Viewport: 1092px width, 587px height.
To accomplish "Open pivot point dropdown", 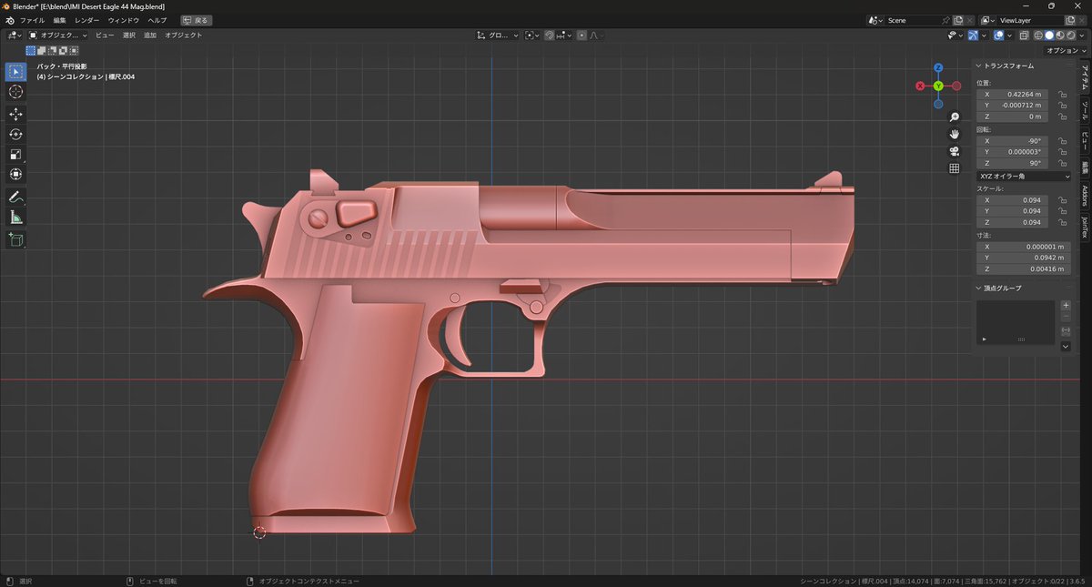I will click(x=531, y=35).
